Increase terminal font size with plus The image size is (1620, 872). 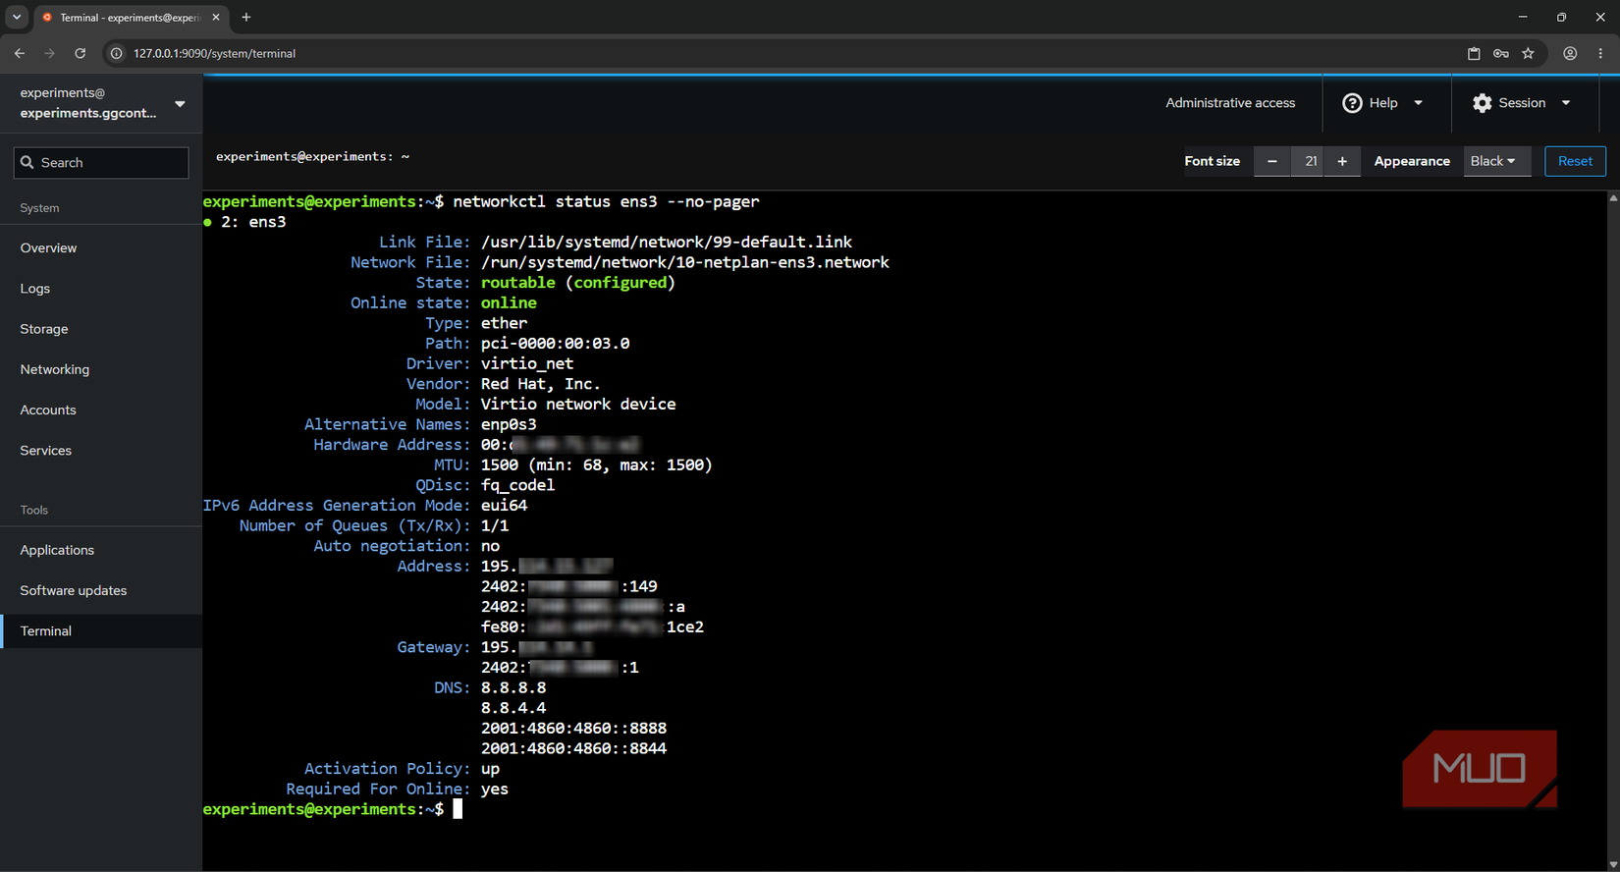click(1342, 161)
